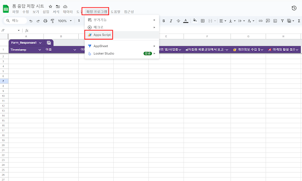Click the document title 폼 응답 저장 시트
302x181 pixels.
click(x=28, y=6)
